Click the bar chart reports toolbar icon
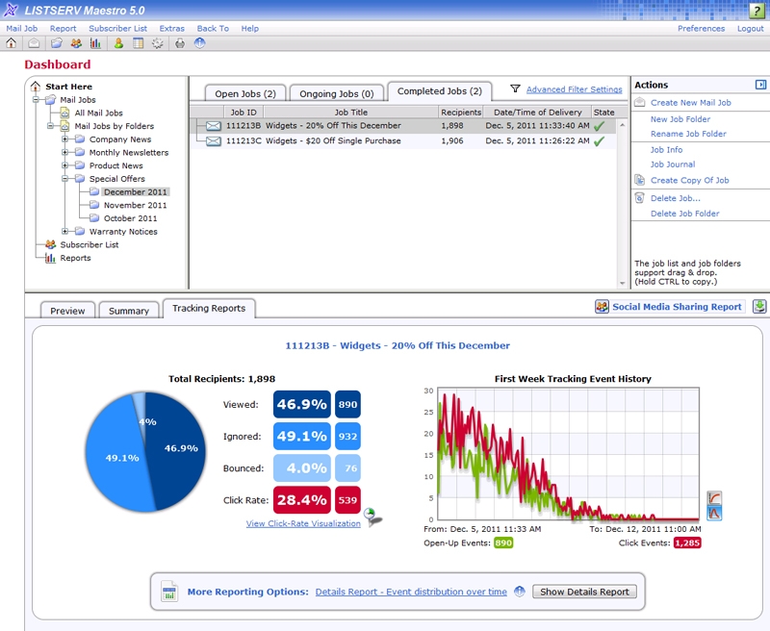Viewport: 770px width, 631px height. pyautogui.click(x=95, y=43)
